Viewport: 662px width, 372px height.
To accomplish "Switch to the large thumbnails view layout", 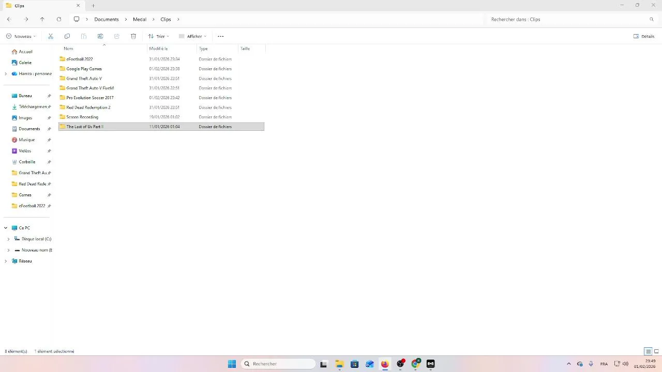I will coord(656,351).
